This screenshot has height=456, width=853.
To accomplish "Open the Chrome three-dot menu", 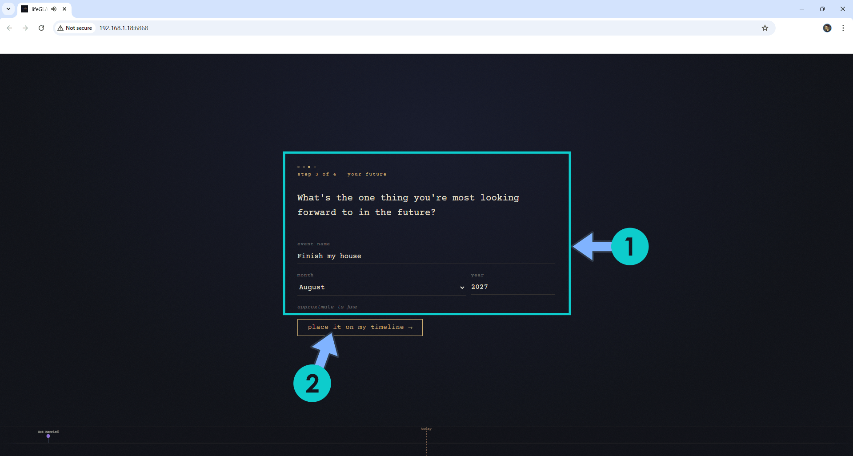I will pos(843,28).
